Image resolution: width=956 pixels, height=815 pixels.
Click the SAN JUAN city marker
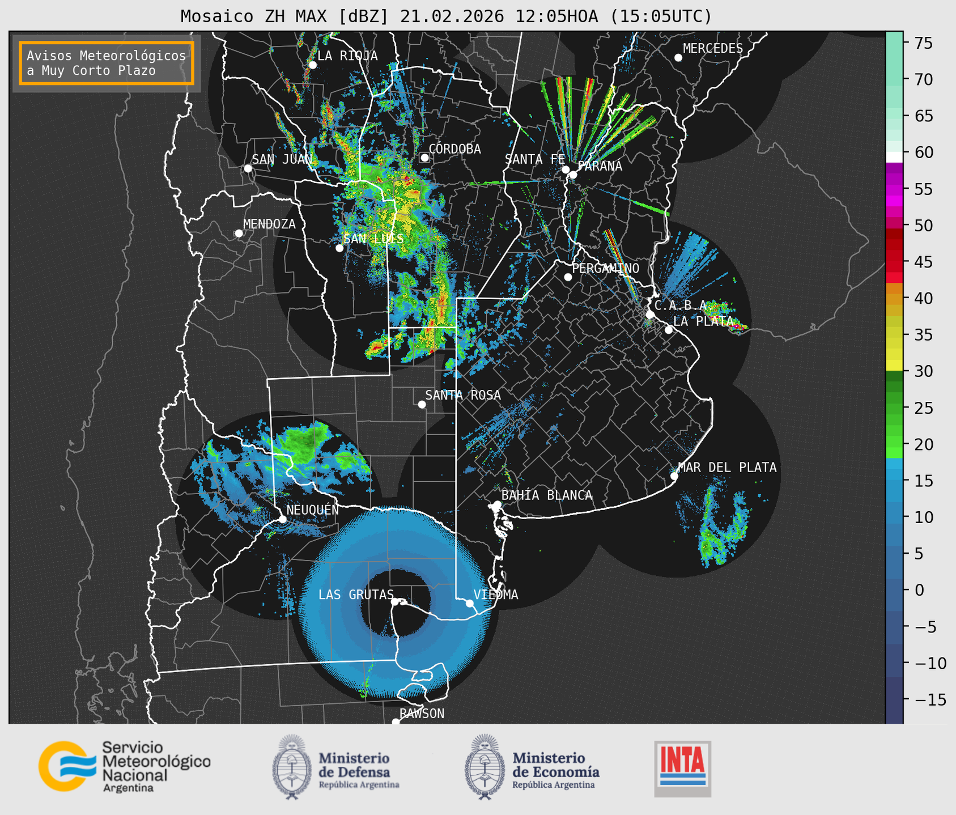coord(248,168)
